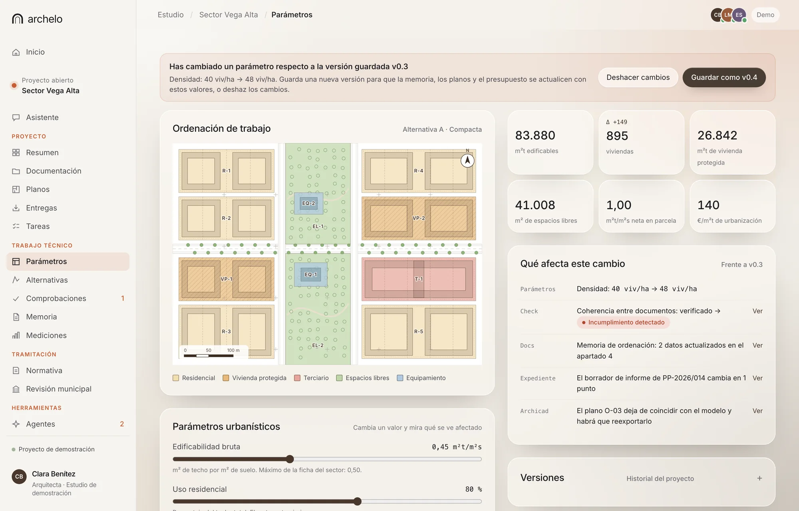Viewport: 799px width, 511px height.
Task: Click the Entregas download icon
Action: (x=16, y=208)
